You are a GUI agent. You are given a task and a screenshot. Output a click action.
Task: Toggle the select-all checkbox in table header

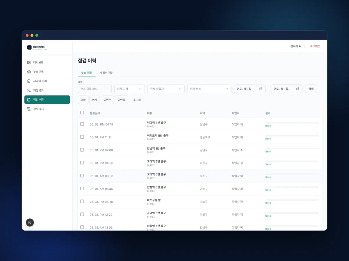coord(82,113)
